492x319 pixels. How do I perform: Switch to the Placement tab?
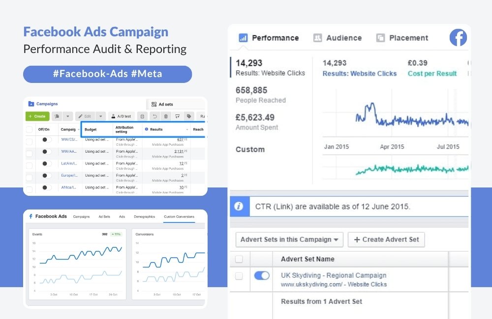402,38
